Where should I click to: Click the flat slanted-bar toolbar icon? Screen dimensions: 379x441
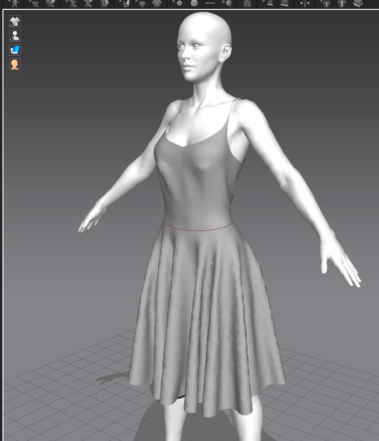pos(284,3)
